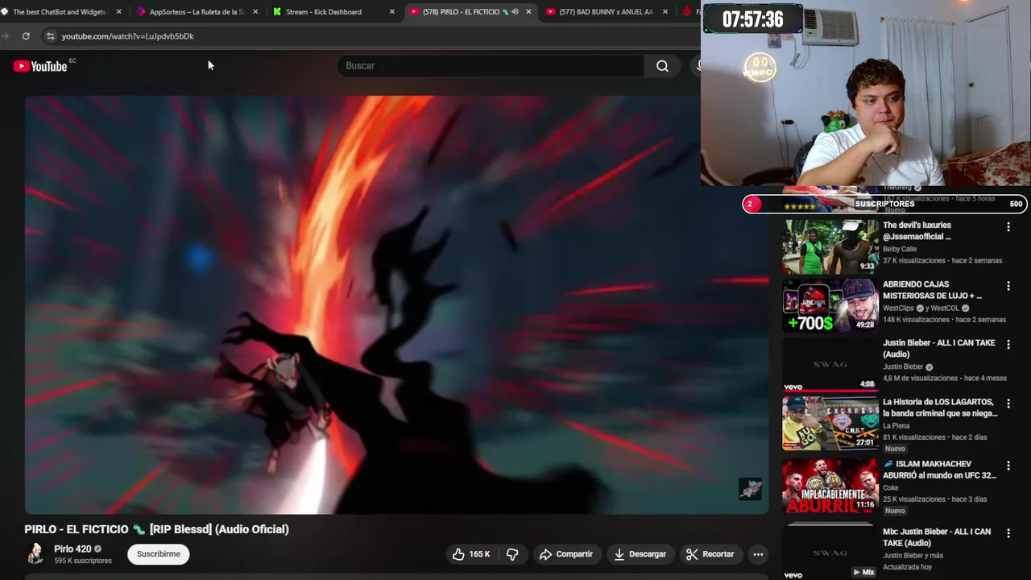Open options for The devil's luxuries video
The image size is (1031, 580).
(x=1008, y=227)
